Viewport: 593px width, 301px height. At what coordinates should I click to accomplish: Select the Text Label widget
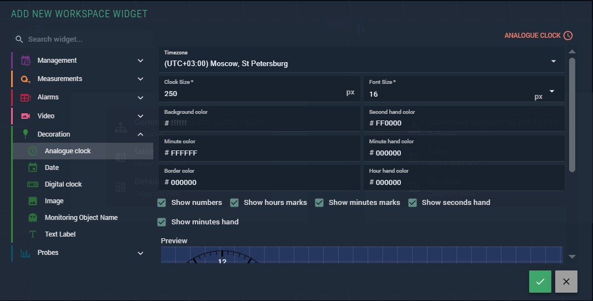[60, 234]
